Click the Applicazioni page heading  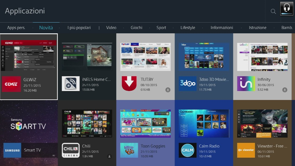point(25,11)
